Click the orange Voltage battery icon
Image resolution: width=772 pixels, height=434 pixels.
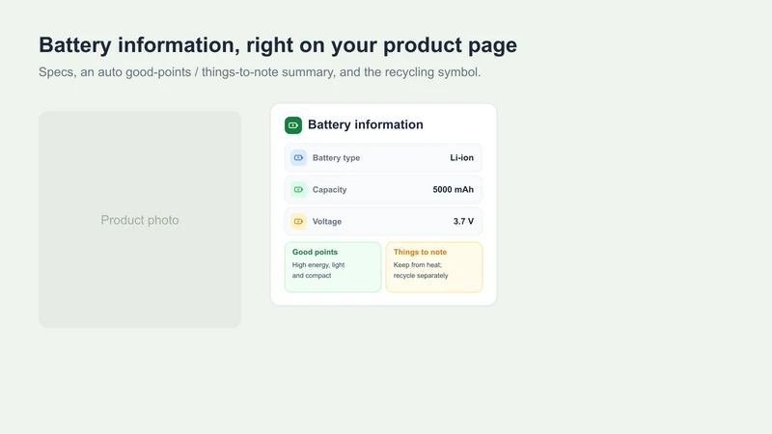coord(298,222)
